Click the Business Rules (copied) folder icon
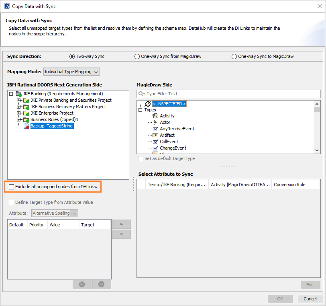The width and height of the screenshot is (326, 306). 26,120
